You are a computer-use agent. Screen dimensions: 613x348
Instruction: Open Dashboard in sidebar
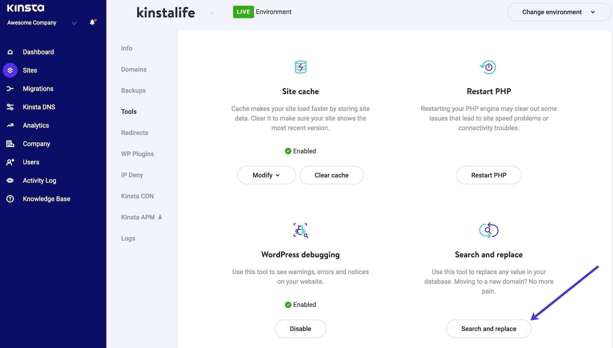(38, 52)
